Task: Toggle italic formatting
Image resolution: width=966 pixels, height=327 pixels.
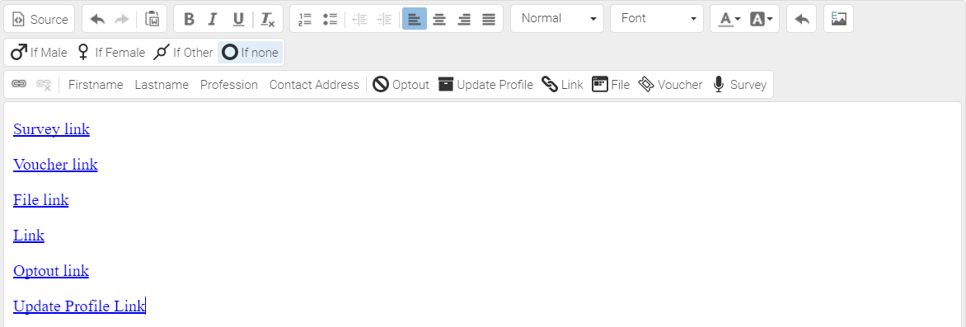Action: 213,19
